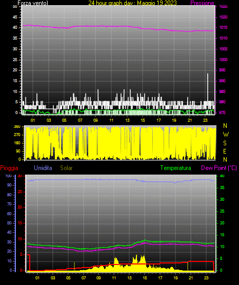Click the 40 value on white wind speed axis
This screenshot has width=239, height=285.
click(x=15, y=27)
